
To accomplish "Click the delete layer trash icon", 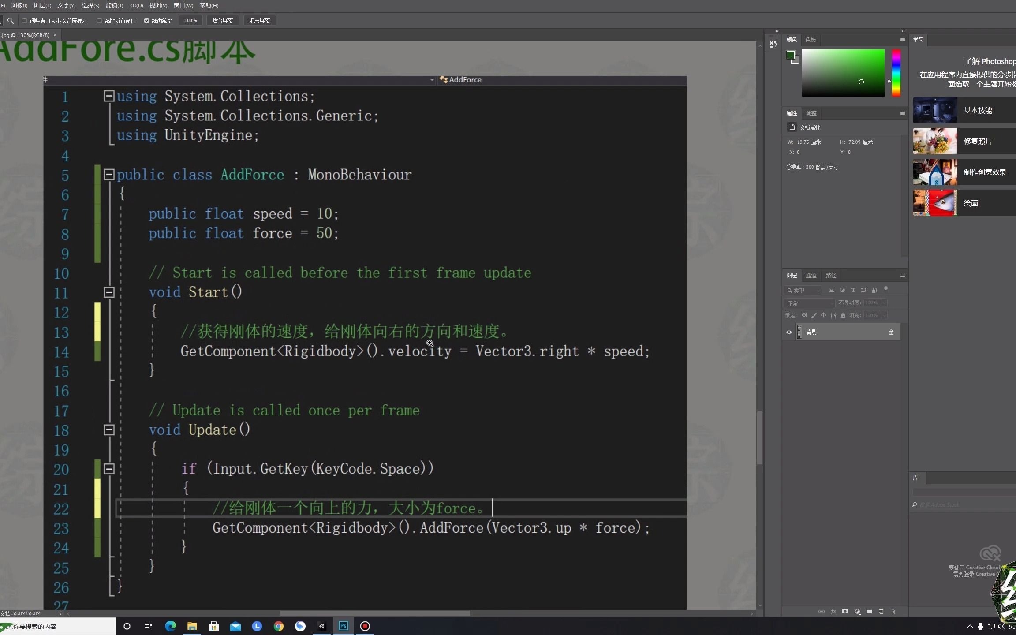I will (x=893, y=612).
